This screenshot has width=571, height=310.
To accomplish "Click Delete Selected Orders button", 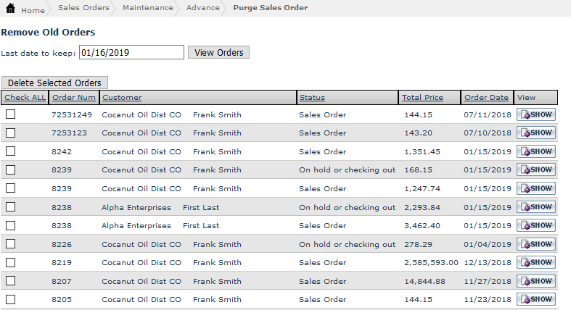I will coord(54,83).
